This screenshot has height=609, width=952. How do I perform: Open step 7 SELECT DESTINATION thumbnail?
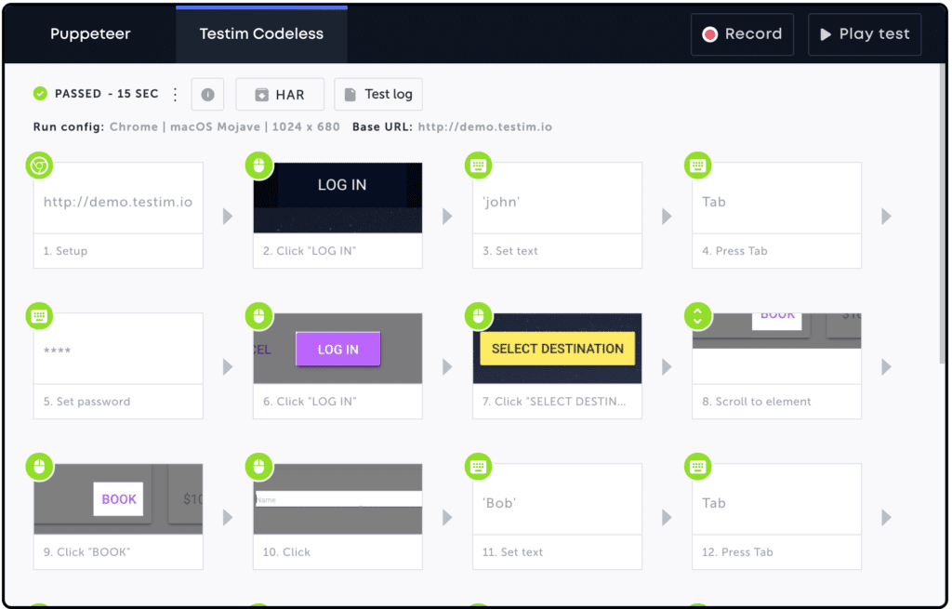point(558,349)
